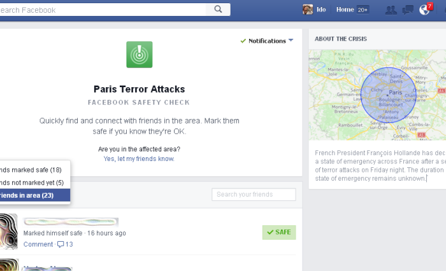Viewport: 446px width, 271px height.
Task: Open the Home link
Action: [345, 10]
